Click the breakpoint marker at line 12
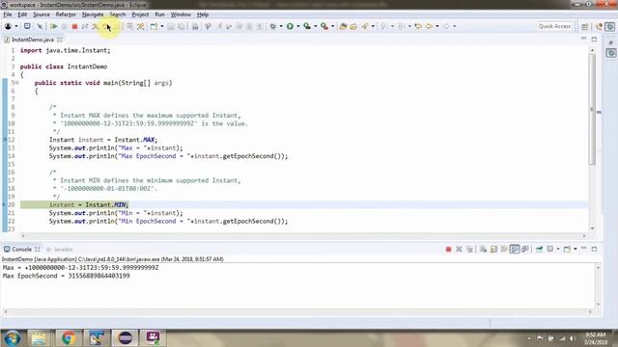 [x=5, y=140]
